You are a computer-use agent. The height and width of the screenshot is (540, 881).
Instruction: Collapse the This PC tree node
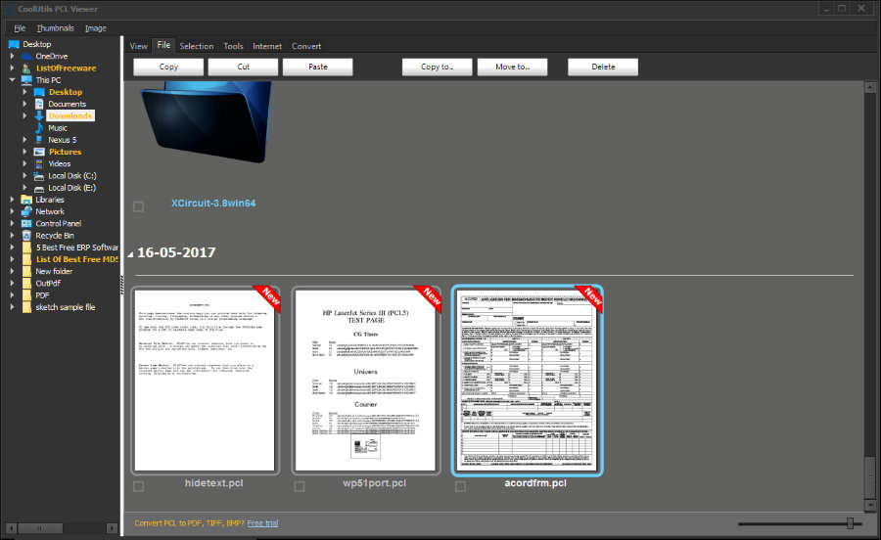tap(12, 79)
